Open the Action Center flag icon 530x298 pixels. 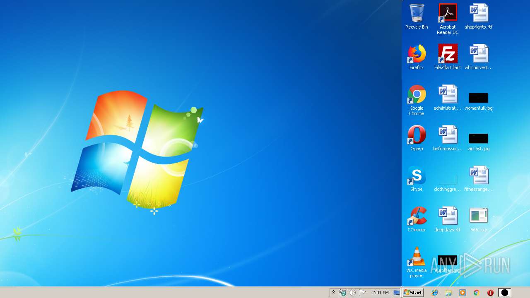click(x=362, y=293)
